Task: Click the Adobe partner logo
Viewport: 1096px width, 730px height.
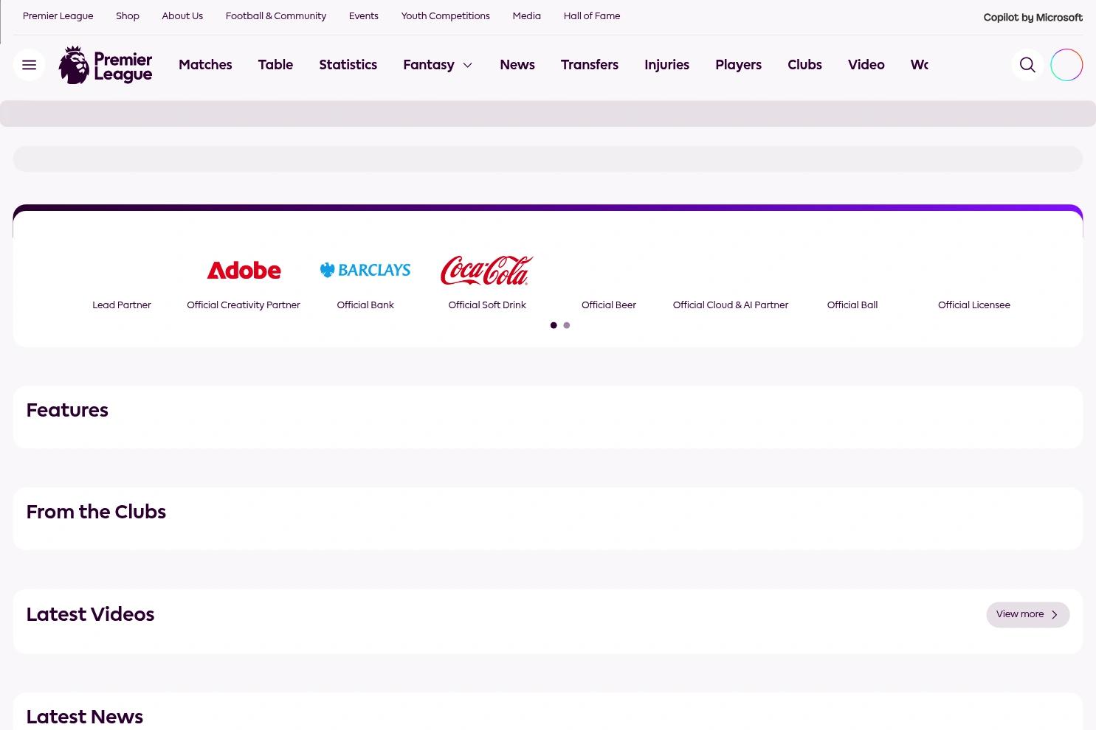Action: tap(244, 271)
